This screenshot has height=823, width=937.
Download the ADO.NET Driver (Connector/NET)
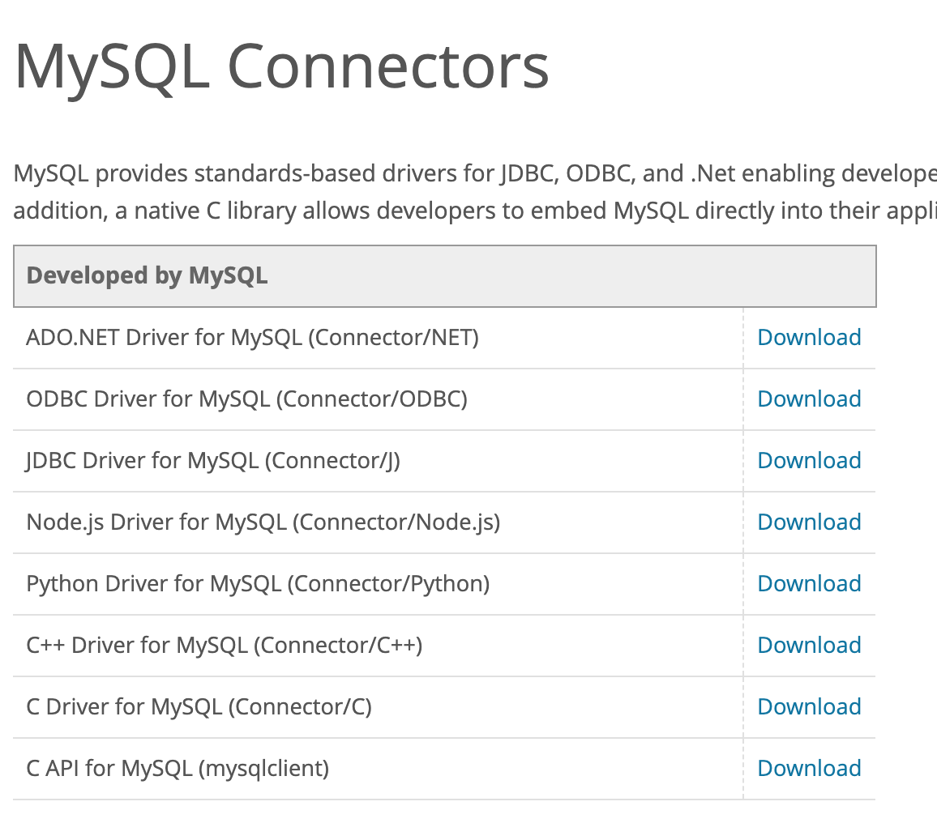809,338
